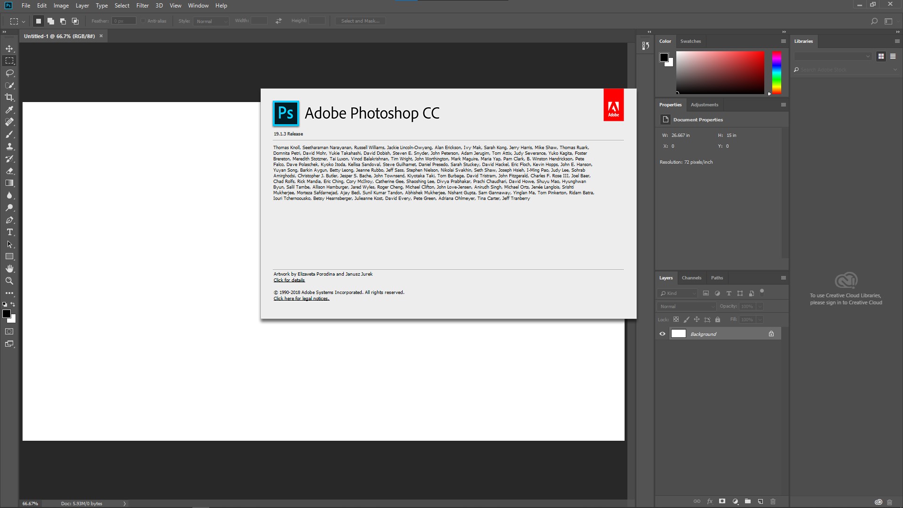This screenshot has height=508, width=903.
Task: Open the Filter menu
Action: [142, 6]
